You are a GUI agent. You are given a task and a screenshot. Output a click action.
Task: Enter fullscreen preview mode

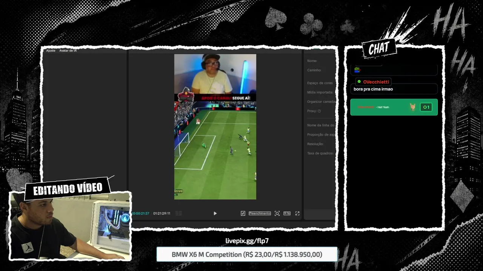pos(297,213)
